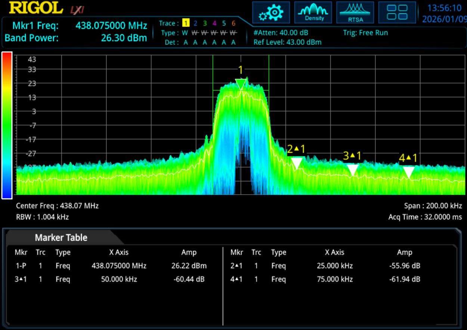The height and width of the screenshot is (330, 467).
Task: Click the 2026/01/09 date display
Action: [444, 19]
